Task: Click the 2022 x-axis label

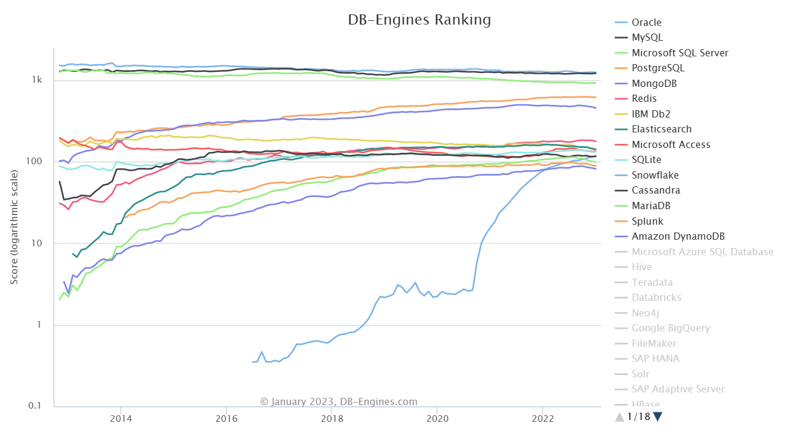Action: click(x=543, y=419)
